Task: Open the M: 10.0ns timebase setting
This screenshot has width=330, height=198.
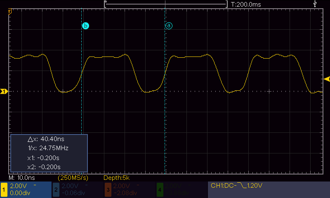Action: point(22,178)
